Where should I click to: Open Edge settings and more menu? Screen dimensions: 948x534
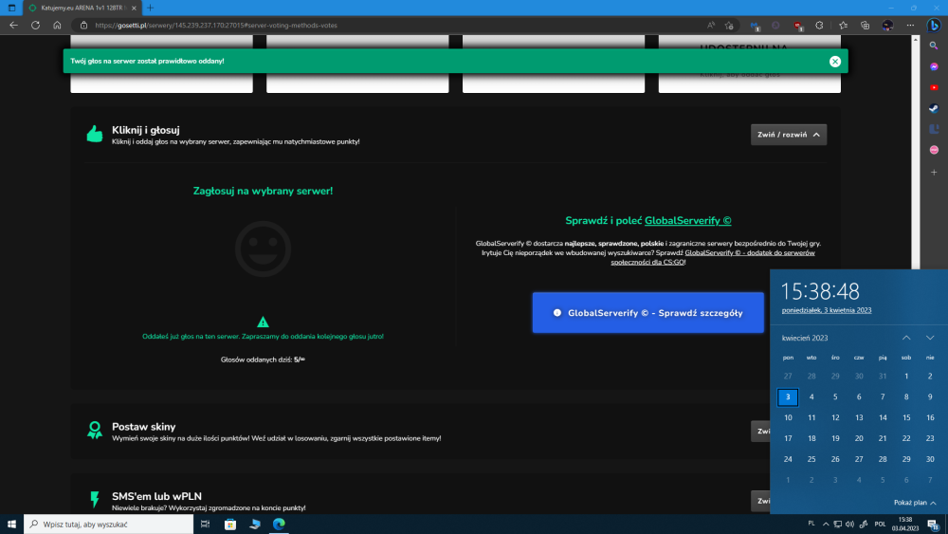(910, 26)
